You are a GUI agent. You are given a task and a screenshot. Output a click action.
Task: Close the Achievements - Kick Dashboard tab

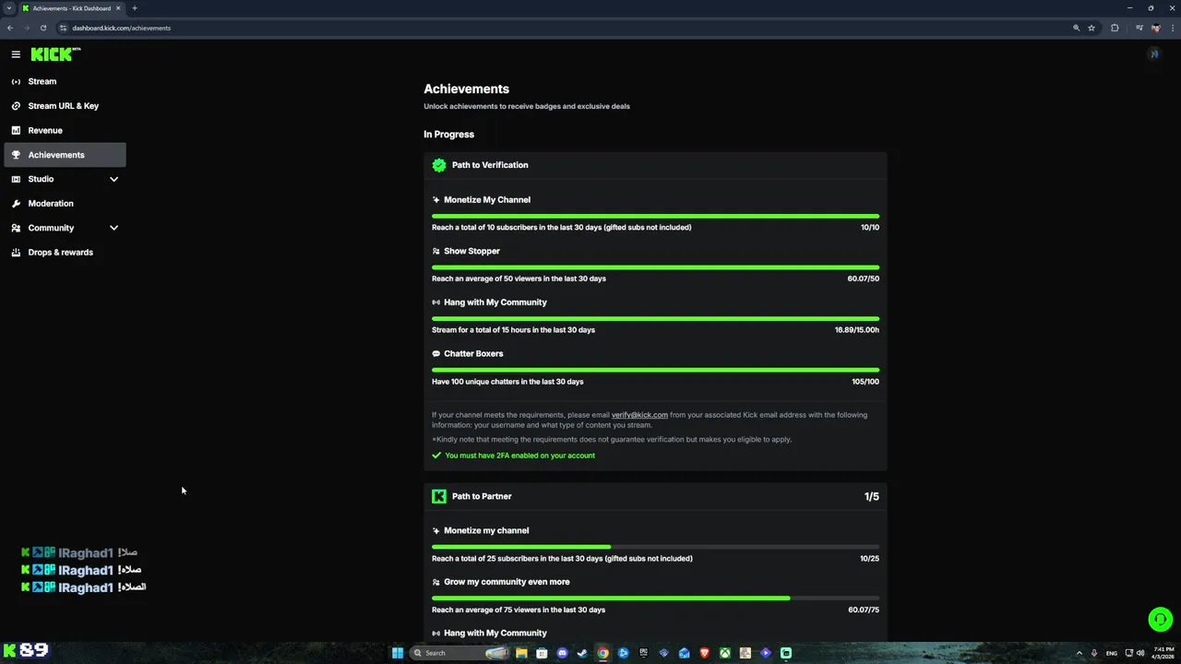(118, 8)
